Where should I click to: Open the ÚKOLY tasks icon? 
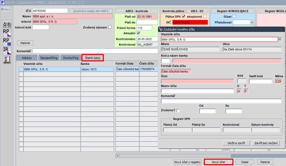[x=7, y=60]
